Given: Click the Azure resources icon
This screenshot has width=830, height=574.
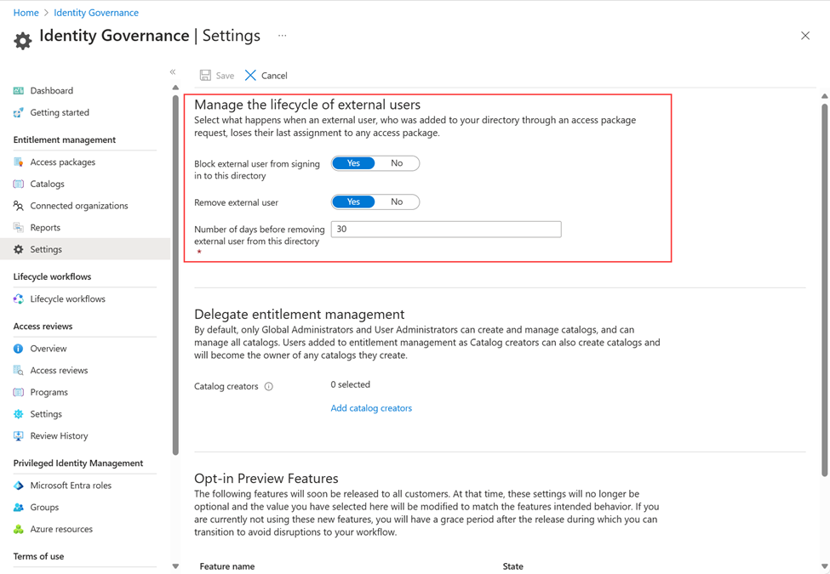Looking at the screenshot, I should [x=19, y=530].
